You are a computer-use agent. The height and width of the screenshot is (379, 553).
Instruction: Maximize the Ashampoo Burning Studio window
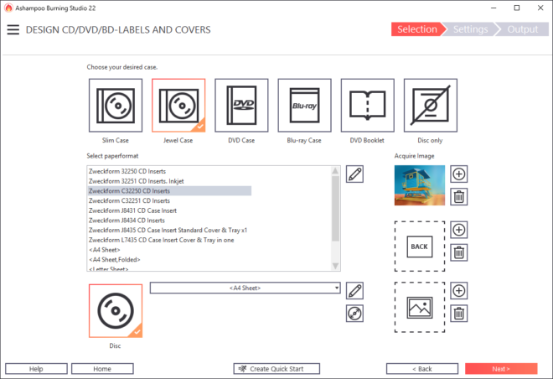click(517, 8)
